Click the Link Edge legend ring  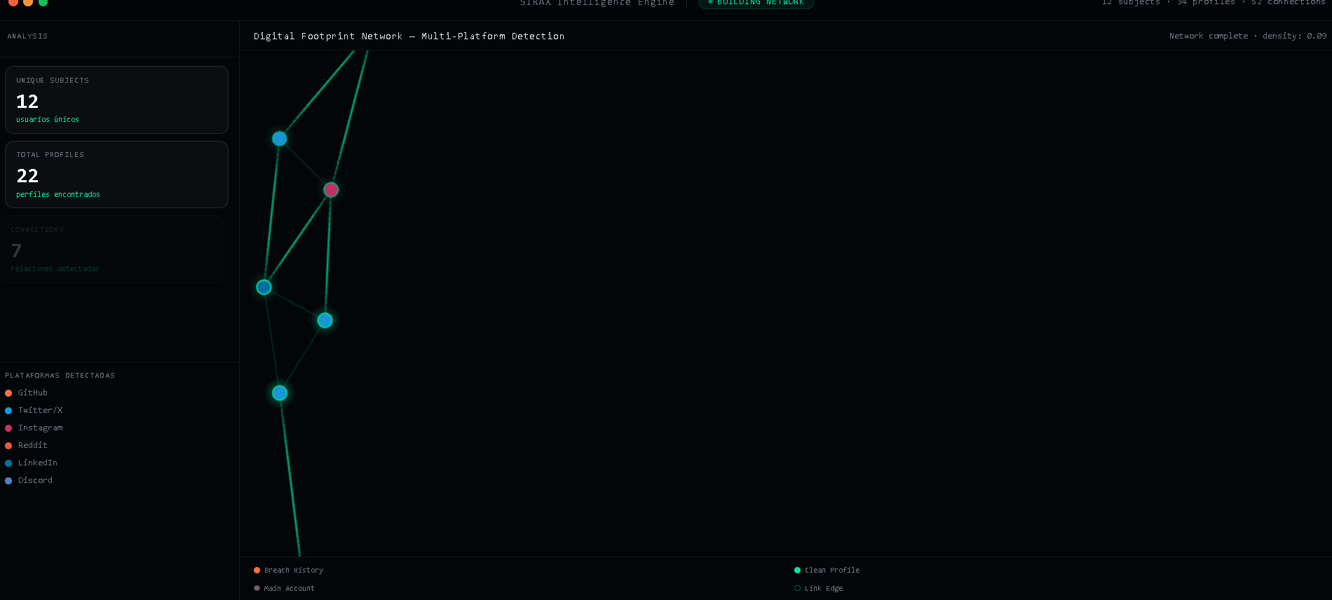click(x=797, y=589)
